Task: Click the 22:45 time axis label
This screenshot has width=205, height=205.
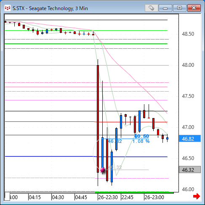Action: pos(127,197)
